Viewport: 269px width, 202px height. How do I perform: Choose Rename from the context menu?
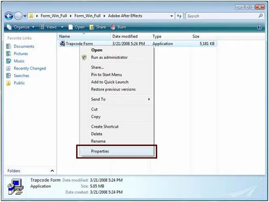tap(117, 141)
